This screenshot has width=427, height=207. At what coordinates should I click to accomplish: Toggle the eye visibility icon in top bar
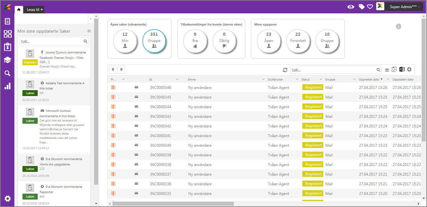pos(351,7)
